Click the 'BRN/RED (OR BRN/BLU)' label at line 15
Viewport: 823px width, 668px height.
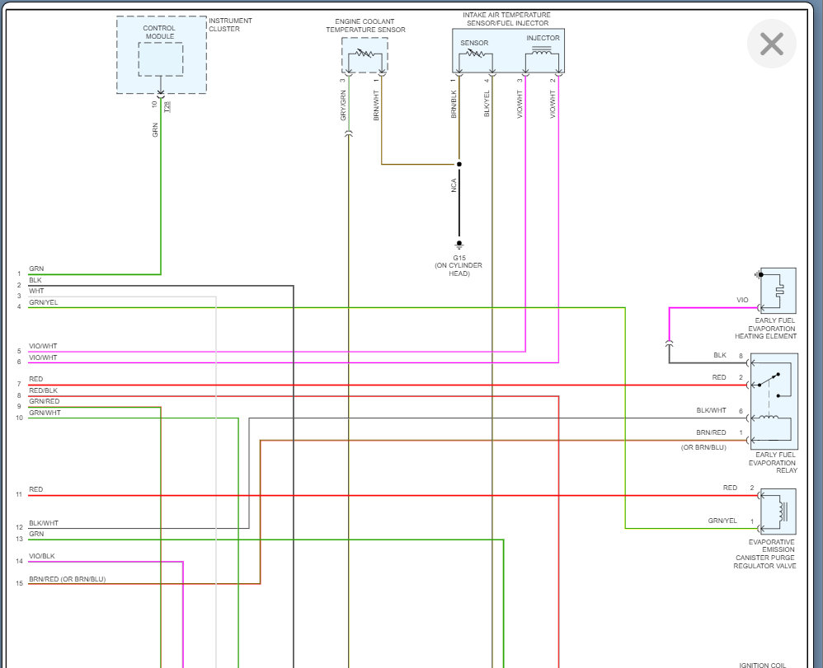(67, 579)
